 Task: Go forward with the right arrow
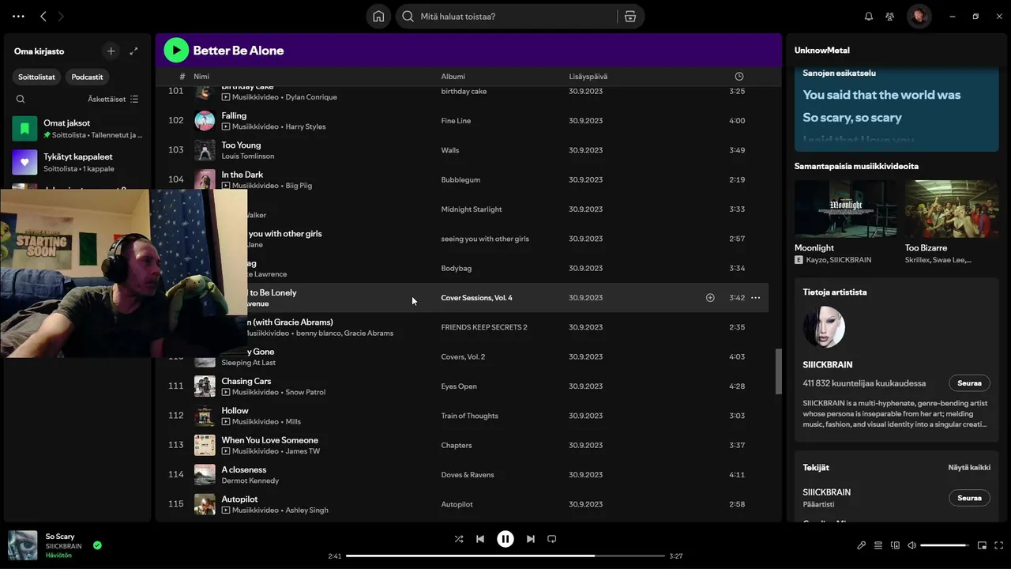[61, 16]
